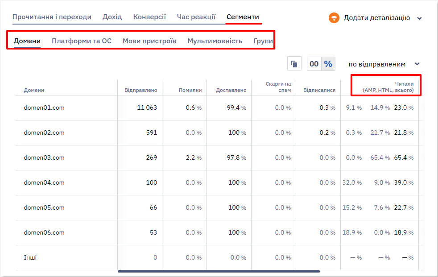Click the Домени column header
Image resolution: width=438 pixels, height=277 pixels.
(x=34, y=90)
